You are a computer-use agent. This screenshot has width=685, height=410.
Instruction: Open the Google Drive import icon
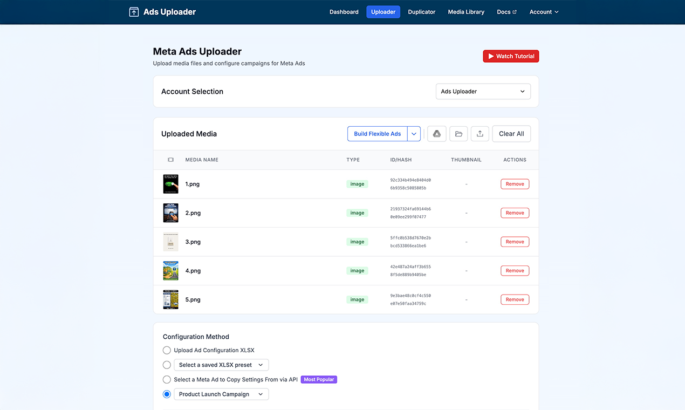click(x=436, y=133)
